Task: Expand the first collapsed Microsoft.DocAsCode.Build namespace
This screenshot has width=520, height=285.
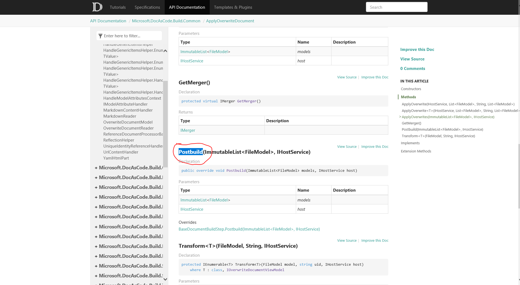Action: coord(96,167)
